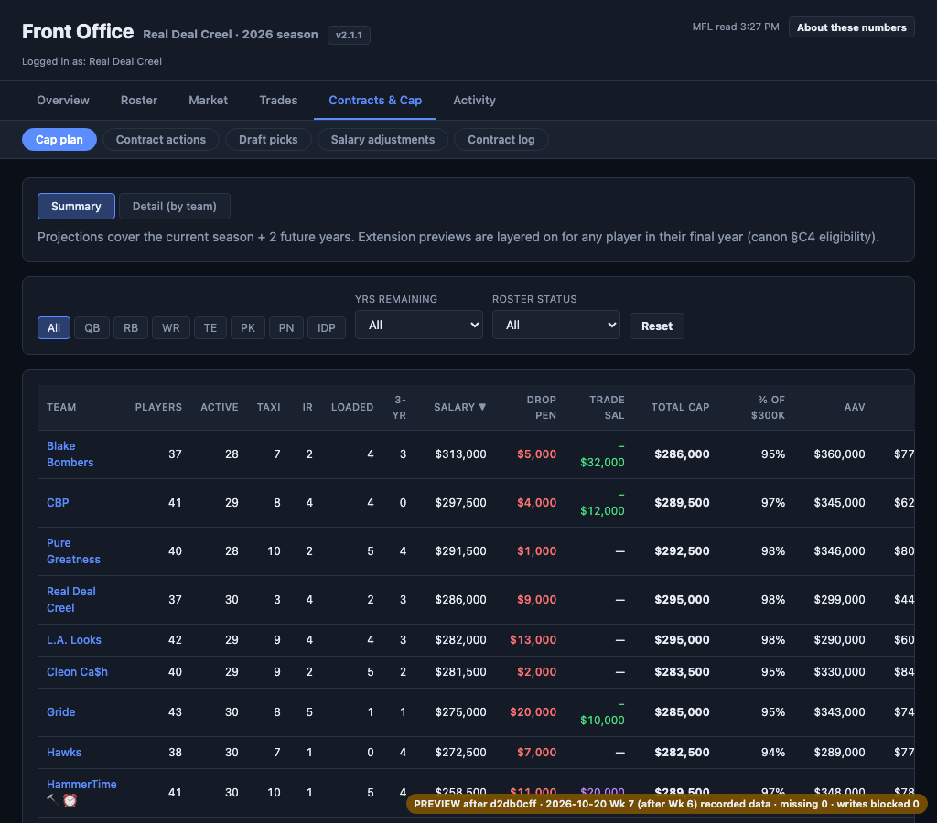Switch to the Roster tab
The width and height of the screenshot is (937, 823).
click(139, 101)
